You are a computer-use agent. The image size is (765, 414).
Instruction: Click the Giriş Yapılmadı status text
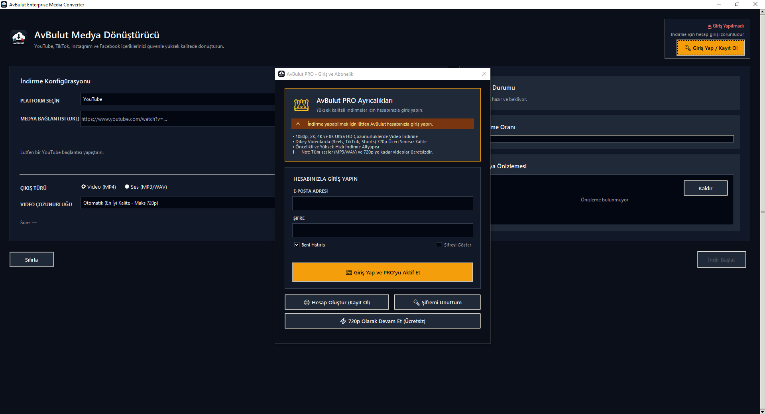click(x=728, y=26)
